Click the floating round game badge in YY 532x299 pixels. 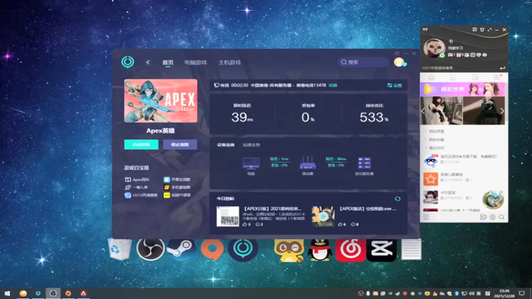tap(493, 199)
